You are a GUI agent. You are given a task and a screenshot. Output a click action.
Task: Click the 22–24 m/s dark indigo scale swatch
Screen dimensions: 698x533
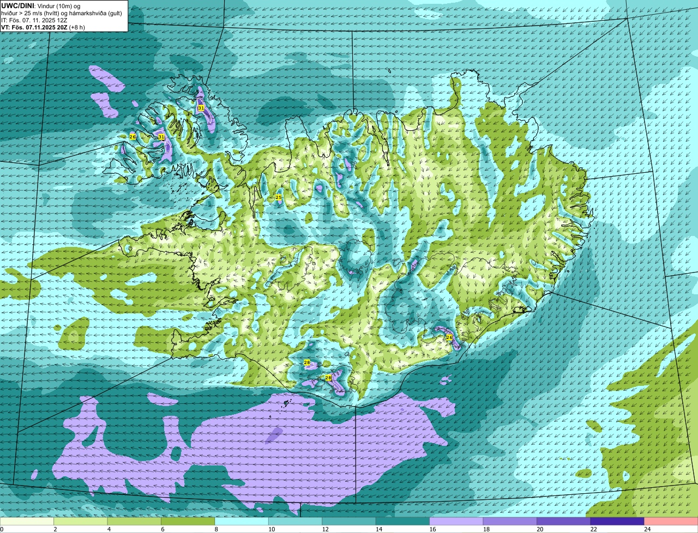(x=617, y=522)
